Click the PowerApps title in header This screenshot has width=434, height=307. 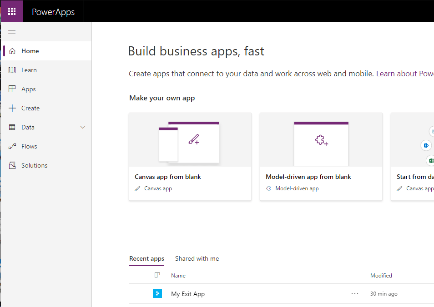pyautogui.click(x=53, y=12)
